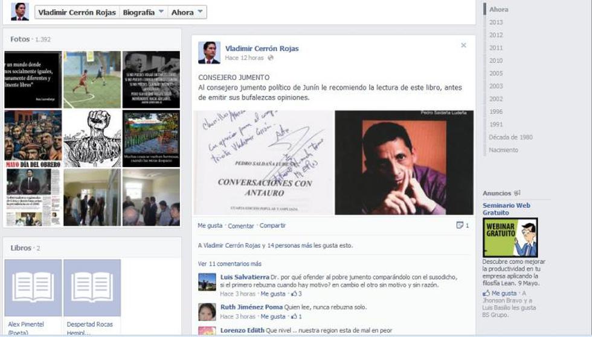The height and width of the screenshot is (337, 592).
Task: Jump to 2012 in timeline
Action: pyautogui.click(x=496, y=35)
